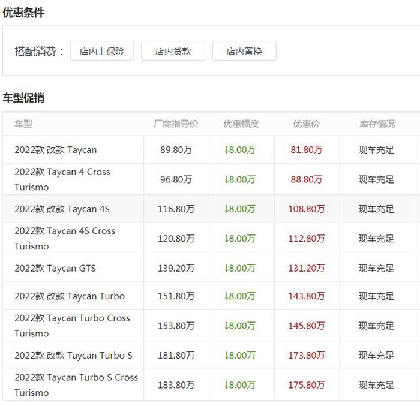The height and width of the screenshot is (406, 420).
Task: Click the 151.80万 guide price
Action: coord(176,296)
